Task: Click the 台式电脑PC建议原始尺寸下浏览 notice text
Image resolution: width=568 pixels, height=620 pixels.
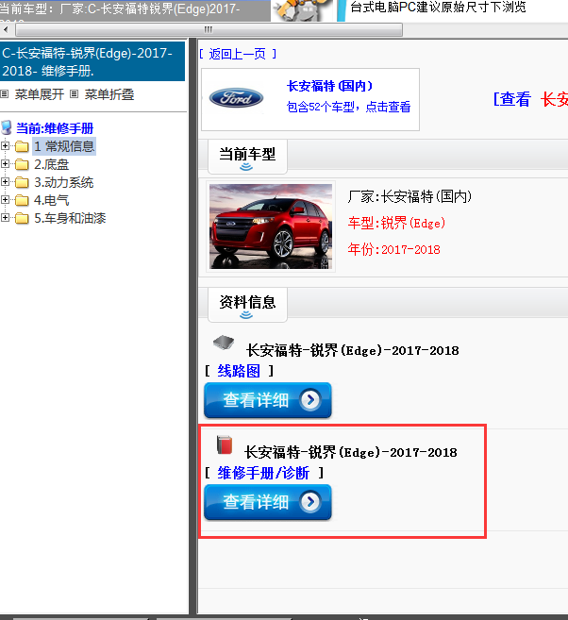Action: point(438,8)
